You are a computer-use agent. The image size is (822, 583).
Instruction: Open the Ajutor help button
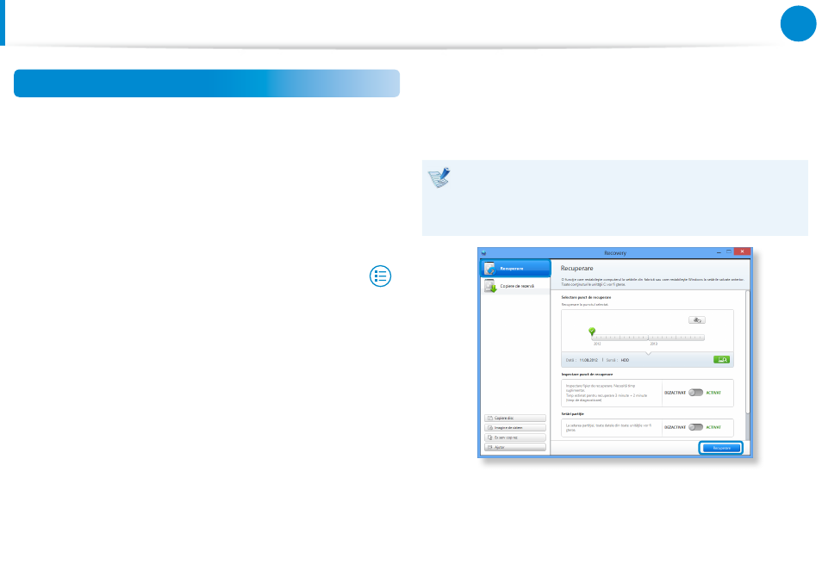(514, 447)
